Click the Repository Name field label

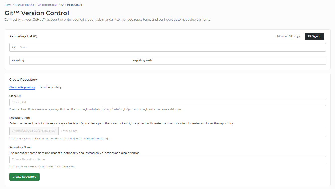(x=20, y=147)
